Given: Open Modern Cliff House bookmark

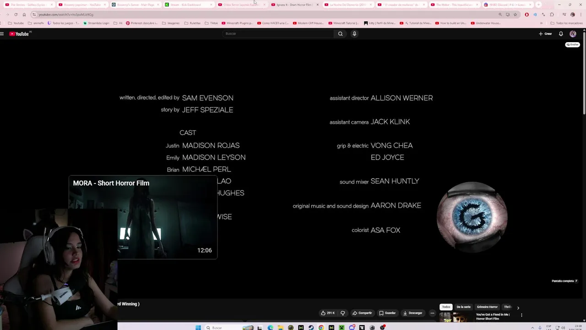Looking at the screenshot, I should 308,23.
